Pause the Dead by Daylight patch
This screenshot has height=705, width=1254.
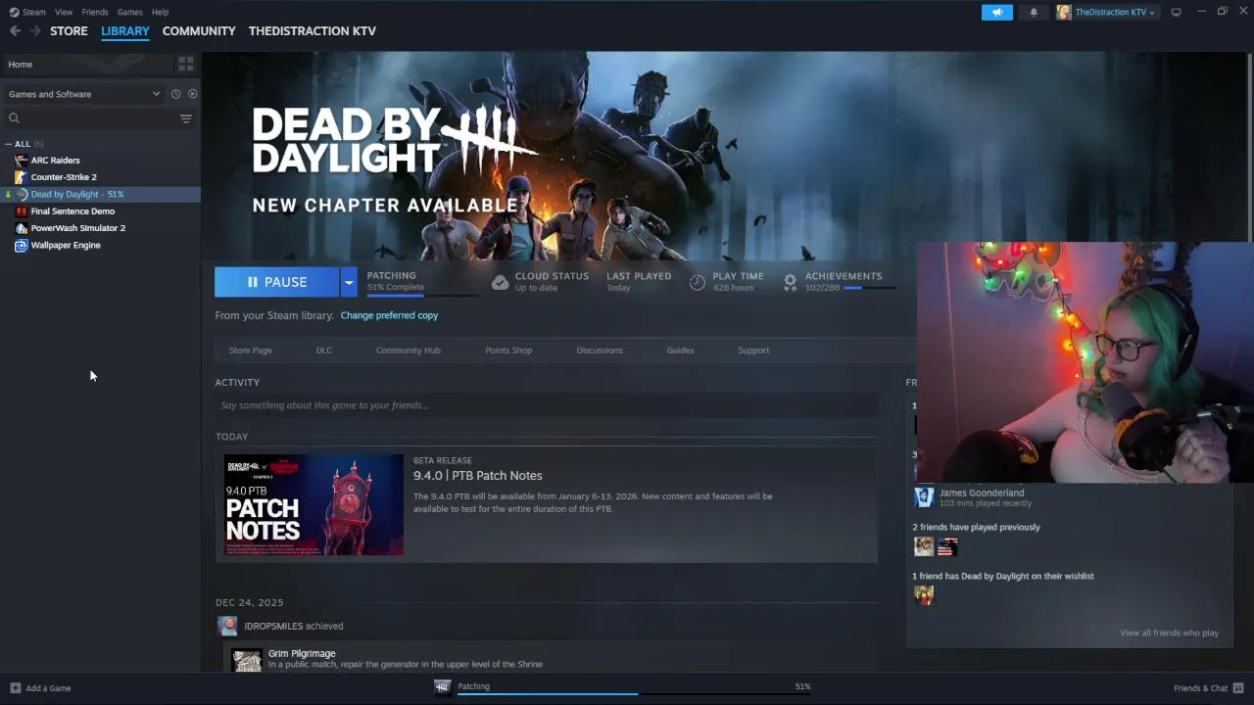tap(277, 282)
